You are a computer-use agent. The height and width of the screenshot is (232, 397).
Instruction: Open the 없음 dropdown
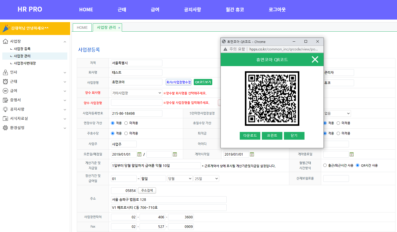tap(337, 113)
